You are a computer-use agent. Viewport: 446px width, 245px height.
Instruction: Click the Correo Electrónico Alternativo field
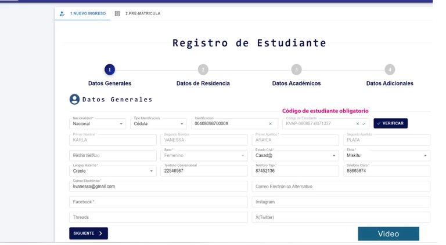pyautogui.click(x=341, y=187)
